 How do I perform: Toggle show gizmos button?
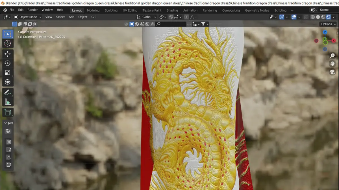(282, 17)
